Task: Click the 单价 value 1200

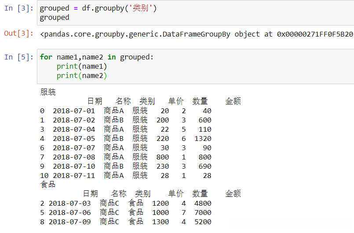Action: pyautogui.click(x=161, y=203)
